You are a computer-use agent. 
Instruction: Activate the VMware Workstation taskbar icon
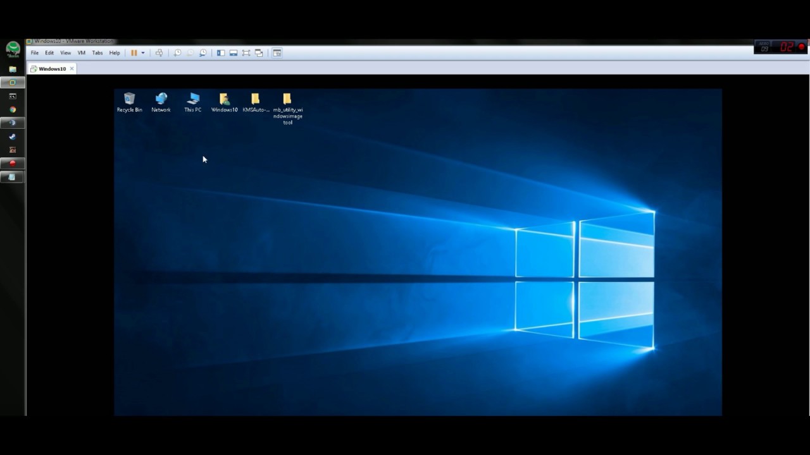tap(13, 83)
